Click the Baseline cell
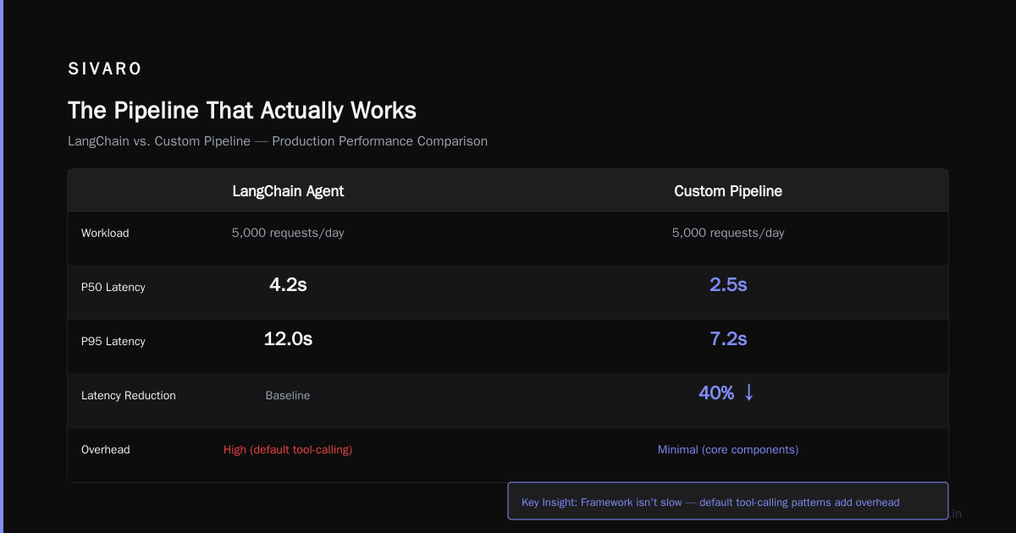This screenshot has width=1016, height=533. [x=288, y=395]
